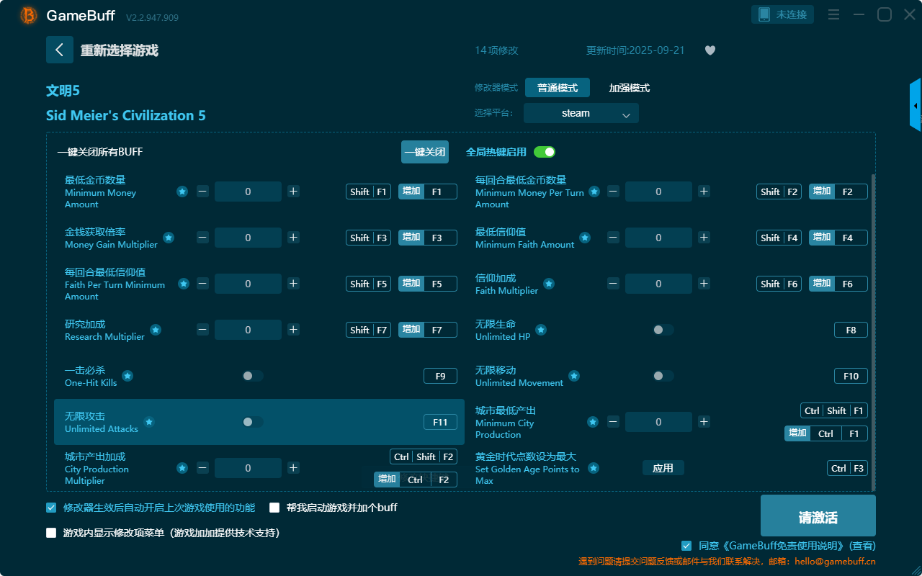Image resolution: width=922 pixels, height=576 pixels.
Task: Toggle One-Hit Kills switch
Action: [x=253, y=376]
